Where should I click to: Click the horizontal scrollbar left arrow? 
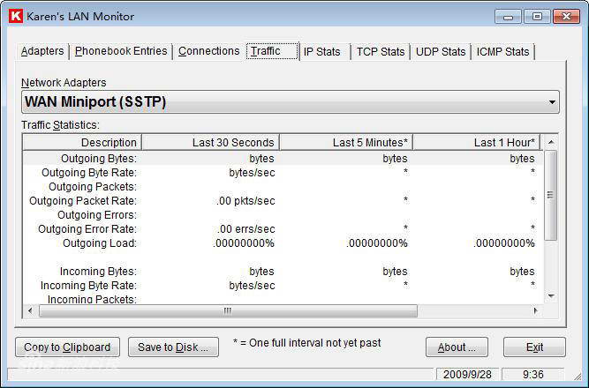pos(30,310)
